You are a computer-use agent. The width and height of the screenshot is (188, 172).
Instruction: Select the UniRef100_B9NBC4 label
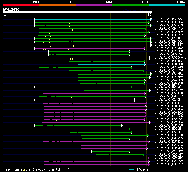pos(169,42)
